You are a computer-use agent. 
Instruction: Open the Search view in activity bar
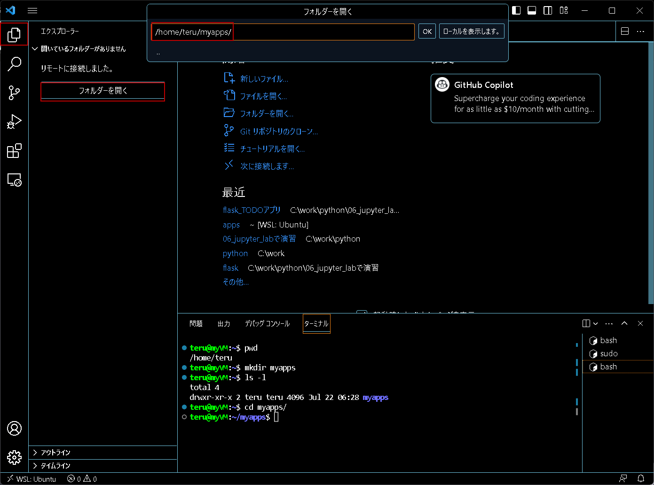(x=14, y=63)
